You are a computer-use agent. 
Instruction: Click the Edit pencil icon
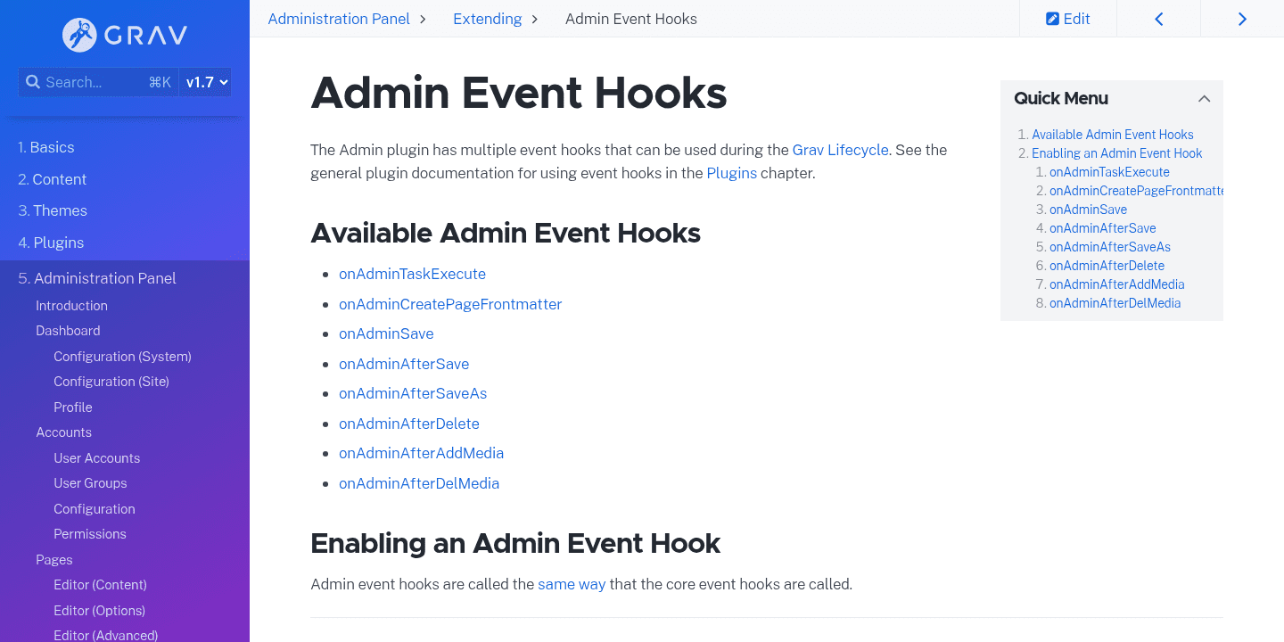pyautogui.click(x=1053, y=19)
